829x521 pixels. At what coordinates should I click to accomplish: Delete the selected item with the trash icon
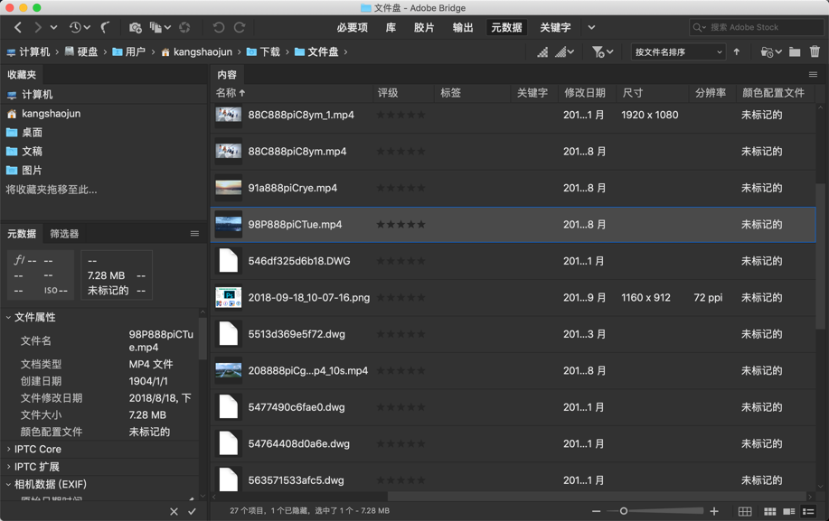(x=815, y=52)
